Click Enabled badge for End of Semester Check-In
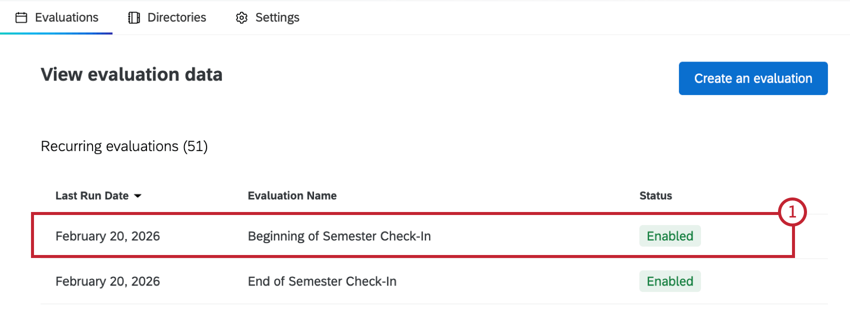The height and width of the screenshot is (333, 850). [x=670, y=281]
